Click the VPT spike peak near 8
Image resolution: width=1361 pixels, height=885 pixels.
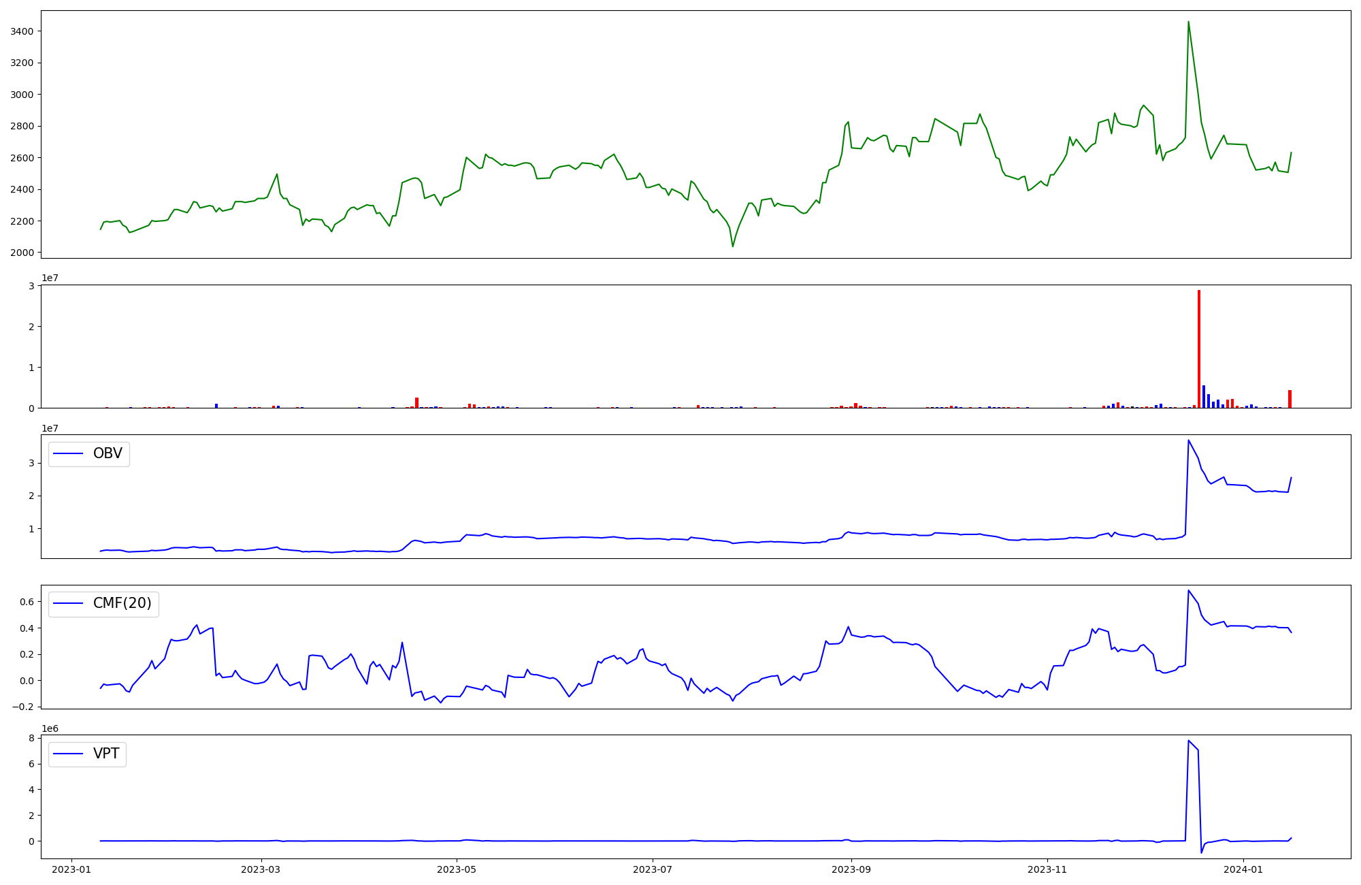click(1188, 741)
